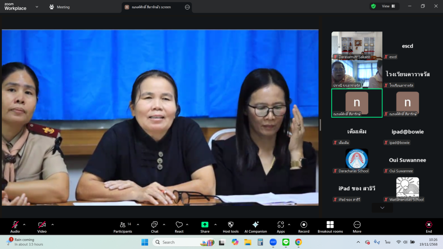Open the Chat panel
This screenshot has height=249, width=443.
pyautogui.click(x=154, y=227)
